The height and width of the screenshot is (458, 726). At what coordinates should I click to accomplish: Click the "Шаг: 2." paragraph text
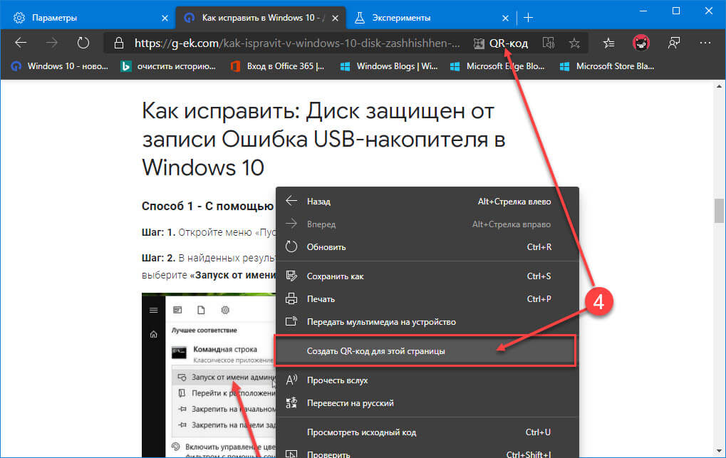209,266
